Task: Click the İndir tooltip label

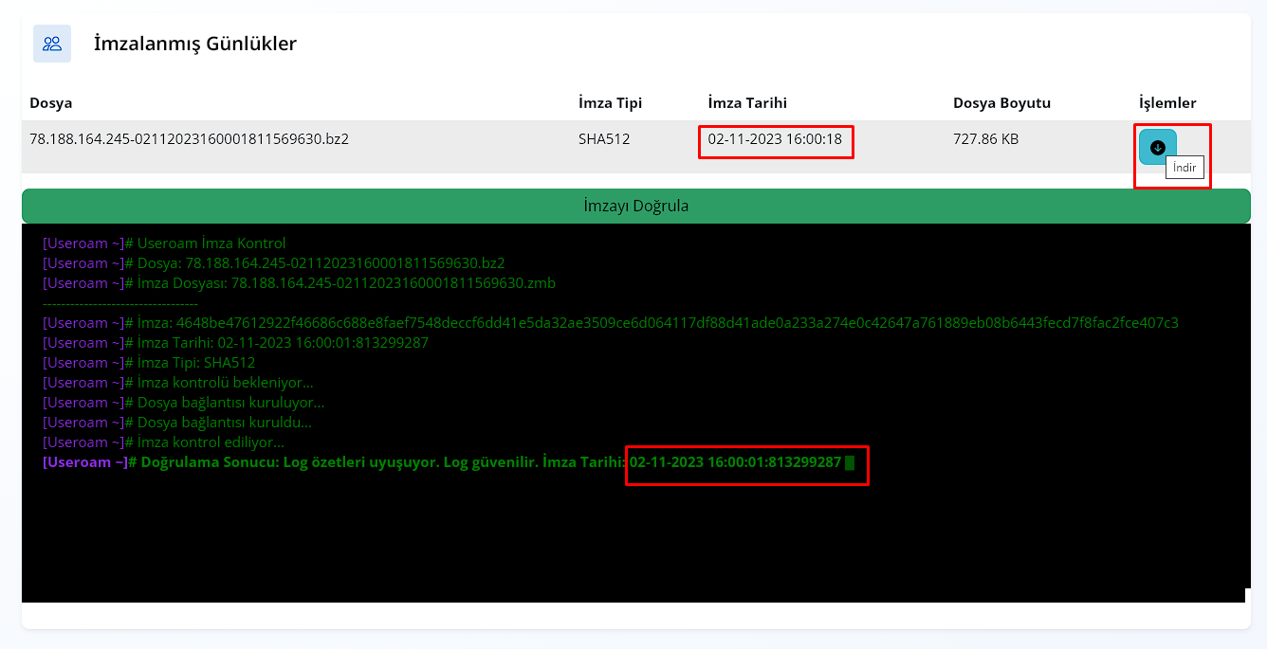Action: (x=1184, y=168)
